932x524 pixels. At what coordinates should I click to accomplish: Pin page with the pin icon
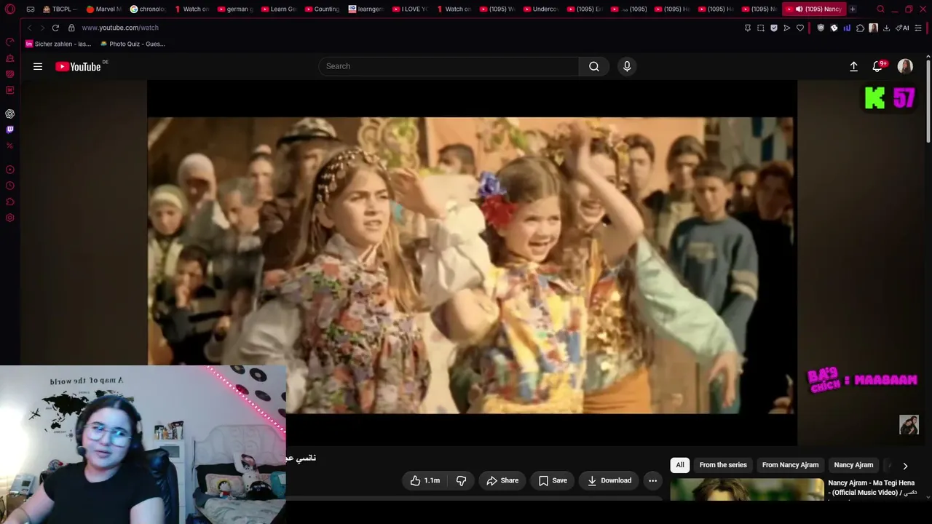(x=748, y=28)
